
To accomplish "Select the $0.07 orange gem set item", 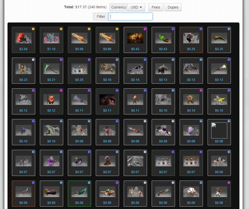I will click(191, 163).
